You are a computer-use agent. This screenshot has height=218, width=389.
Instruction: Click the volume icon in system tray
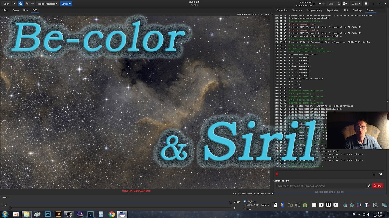[368, 214]
